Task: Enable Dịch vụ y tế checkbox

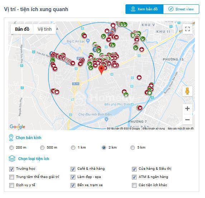Action: tap(11, 185)
